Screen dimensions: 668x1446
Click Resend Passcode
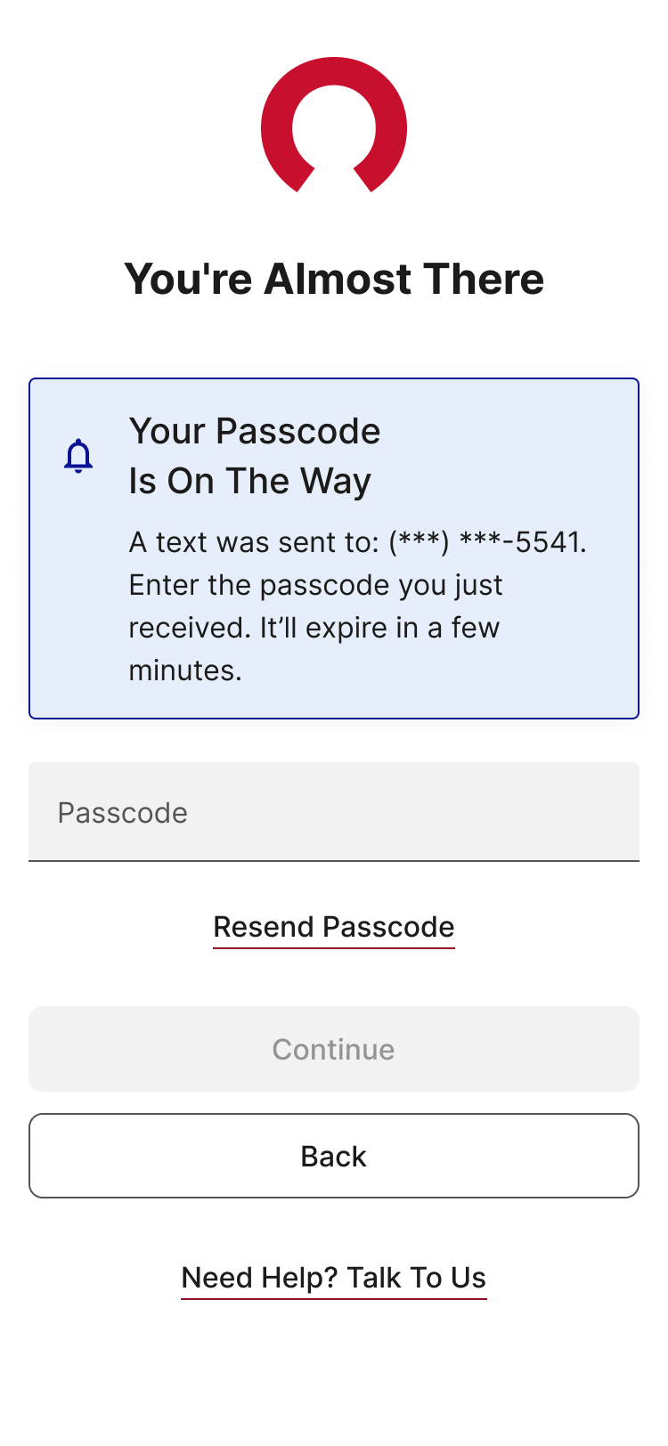pyautogui.click(x=333, y=927)
